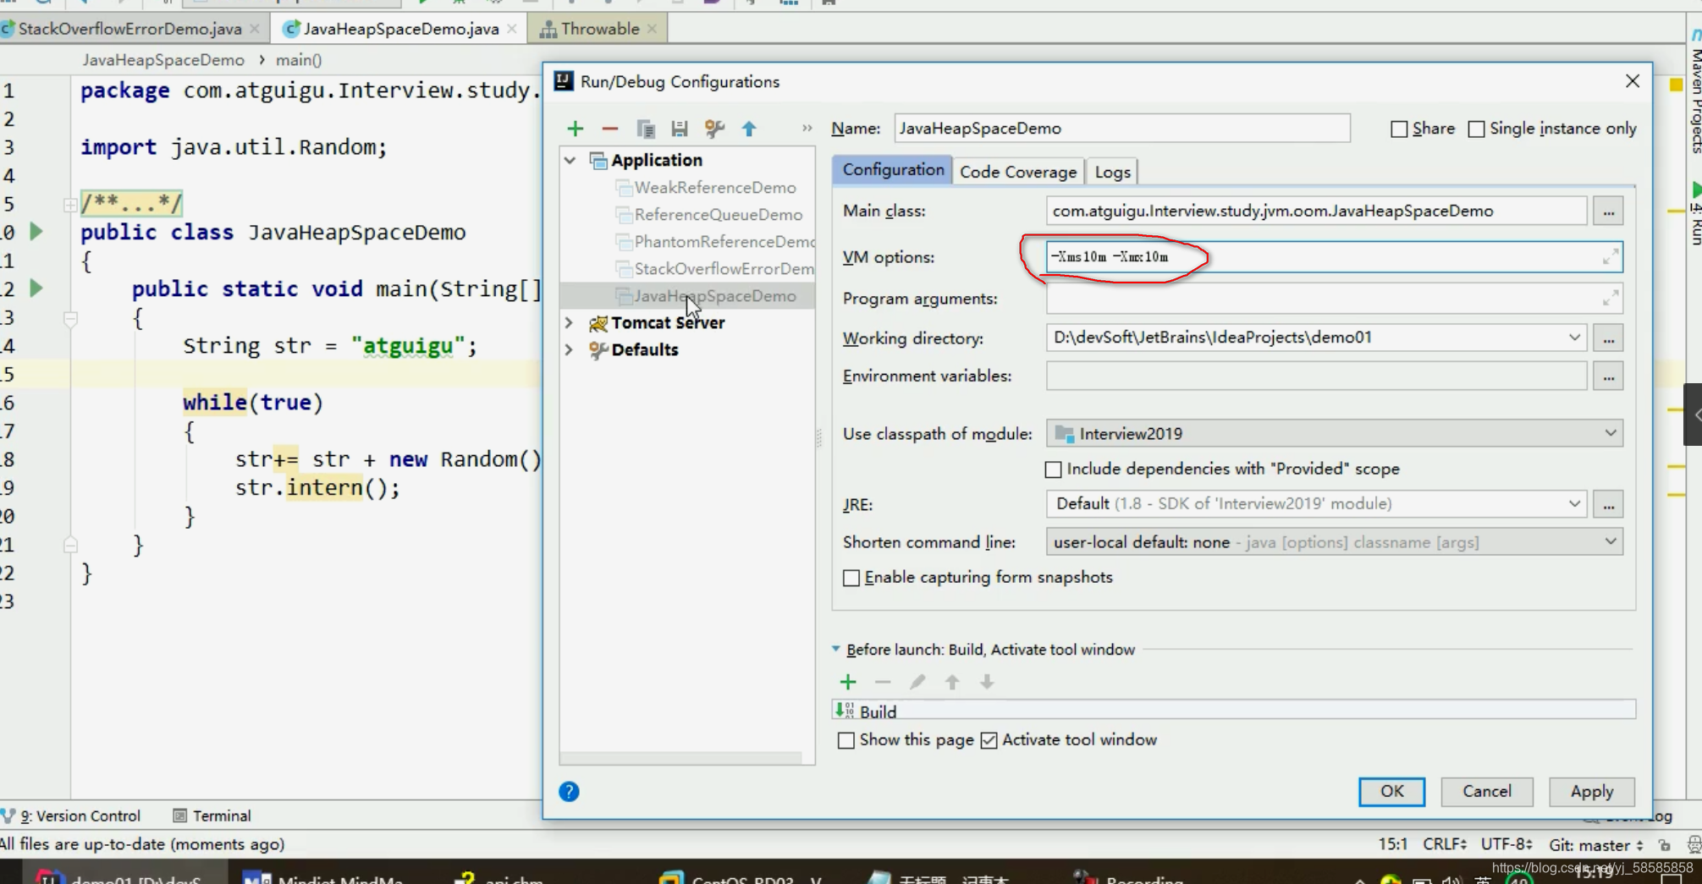Open Use classpath of module dropdown
1702x884 pixels.
1610,433
